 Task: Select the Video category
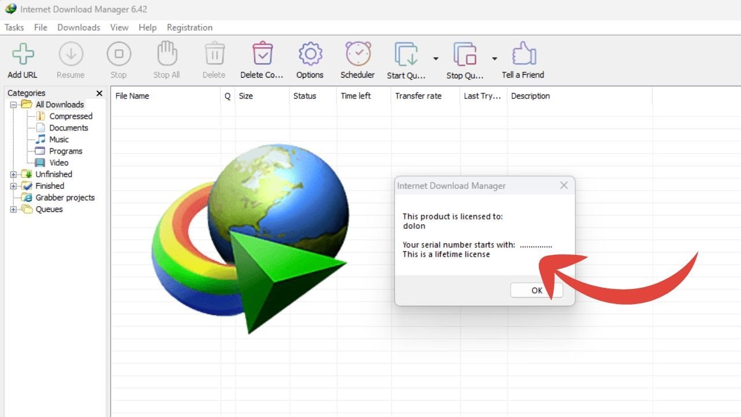pos(59,163)
